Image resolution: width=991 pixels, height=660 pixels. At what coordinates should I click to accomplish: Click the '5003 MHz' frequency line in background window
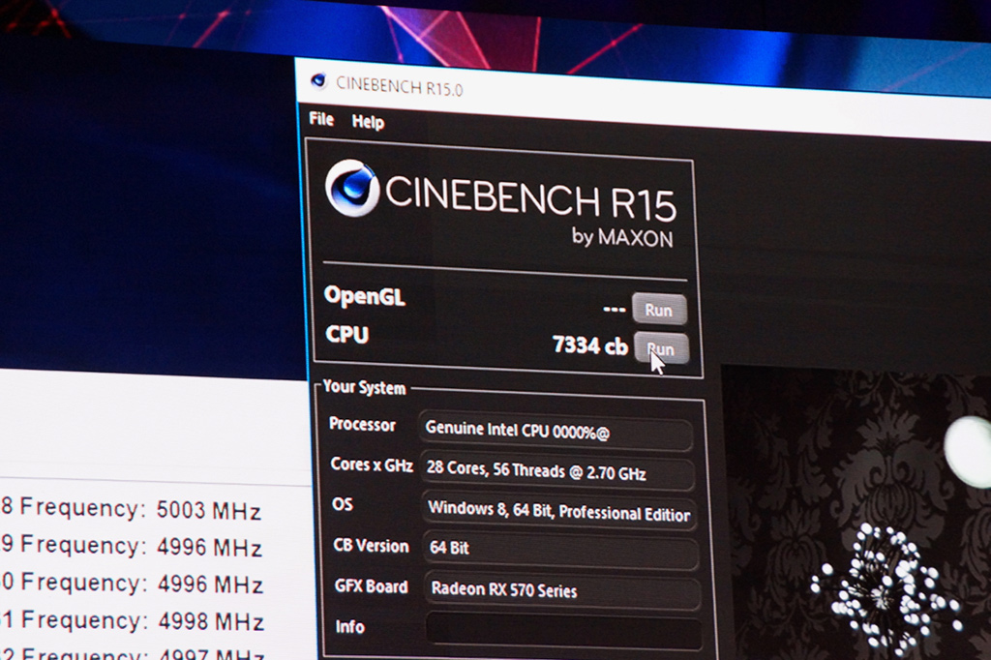click(132, 508)
